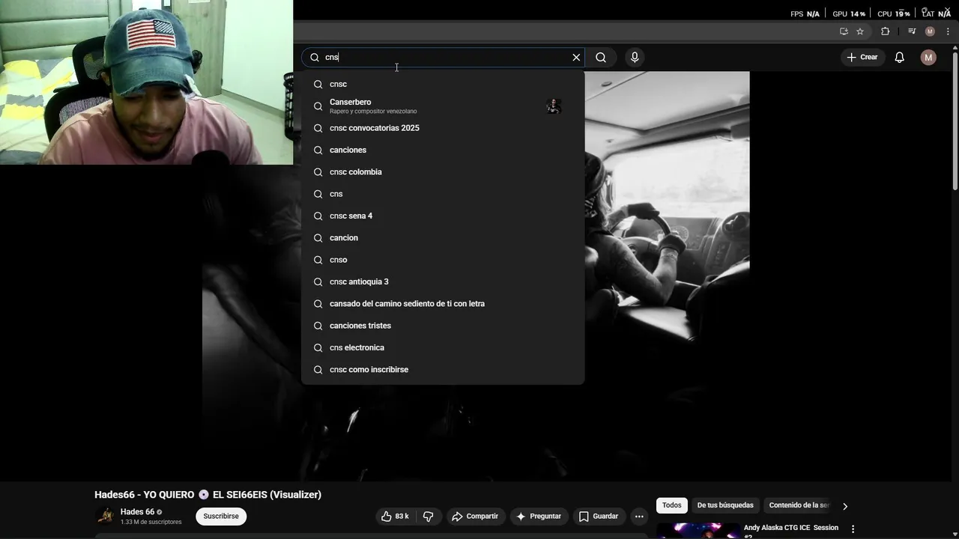This screenshot has height=539, width=959.
Task: Pick 'cnsc colombia' suggestion
Action: click(x=443, y=172)
